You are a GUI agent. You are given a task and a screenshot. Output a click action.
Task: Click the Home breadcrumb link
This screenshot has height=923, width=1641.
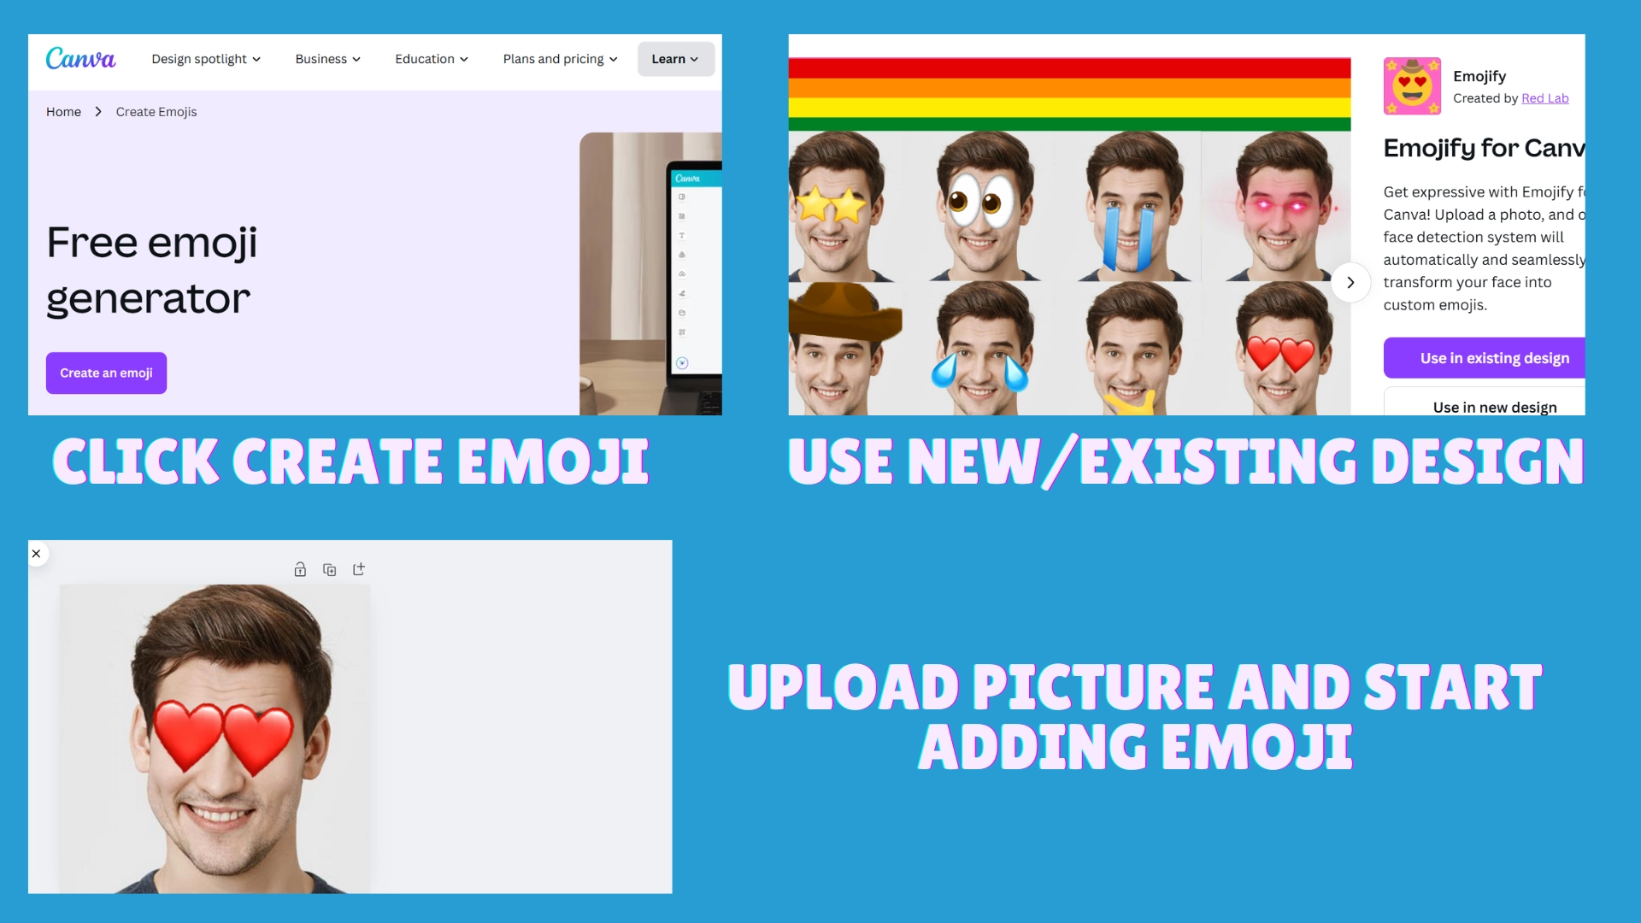pos(63,110)
